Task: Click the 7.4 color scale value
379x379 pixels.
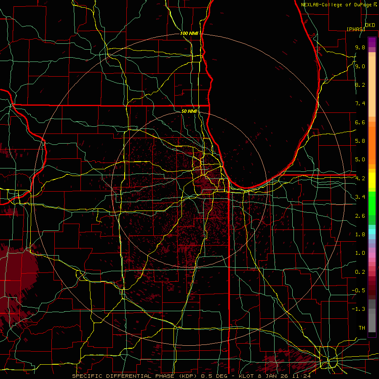Action: tap(360, 104)
